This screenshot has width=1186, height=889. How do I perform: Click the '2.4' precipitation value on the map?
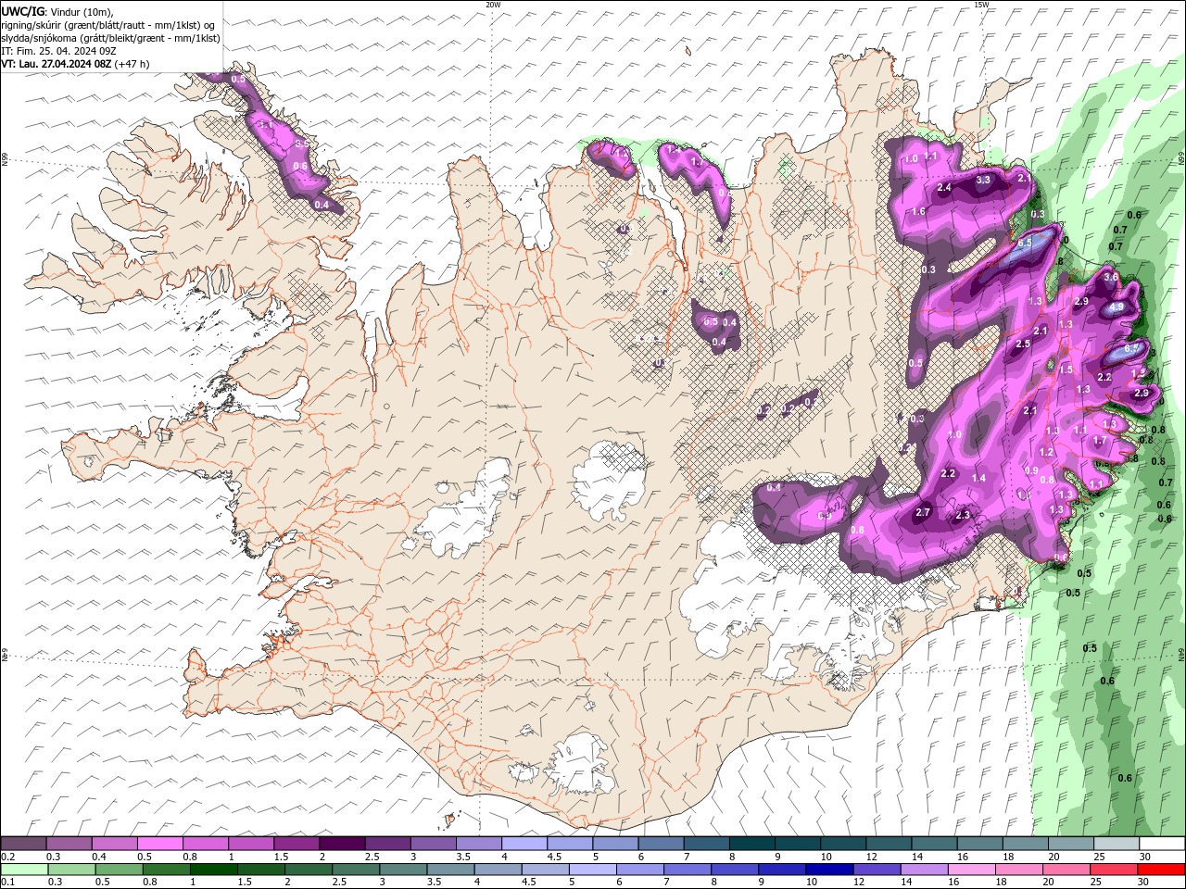[944, 187]
